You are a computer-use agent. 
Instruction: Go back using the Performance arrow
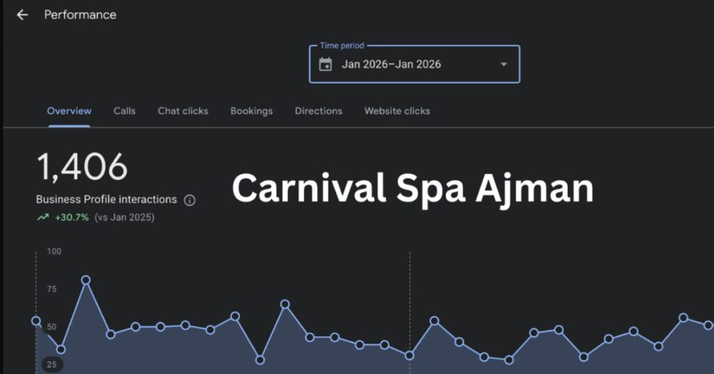click(22, 15)
